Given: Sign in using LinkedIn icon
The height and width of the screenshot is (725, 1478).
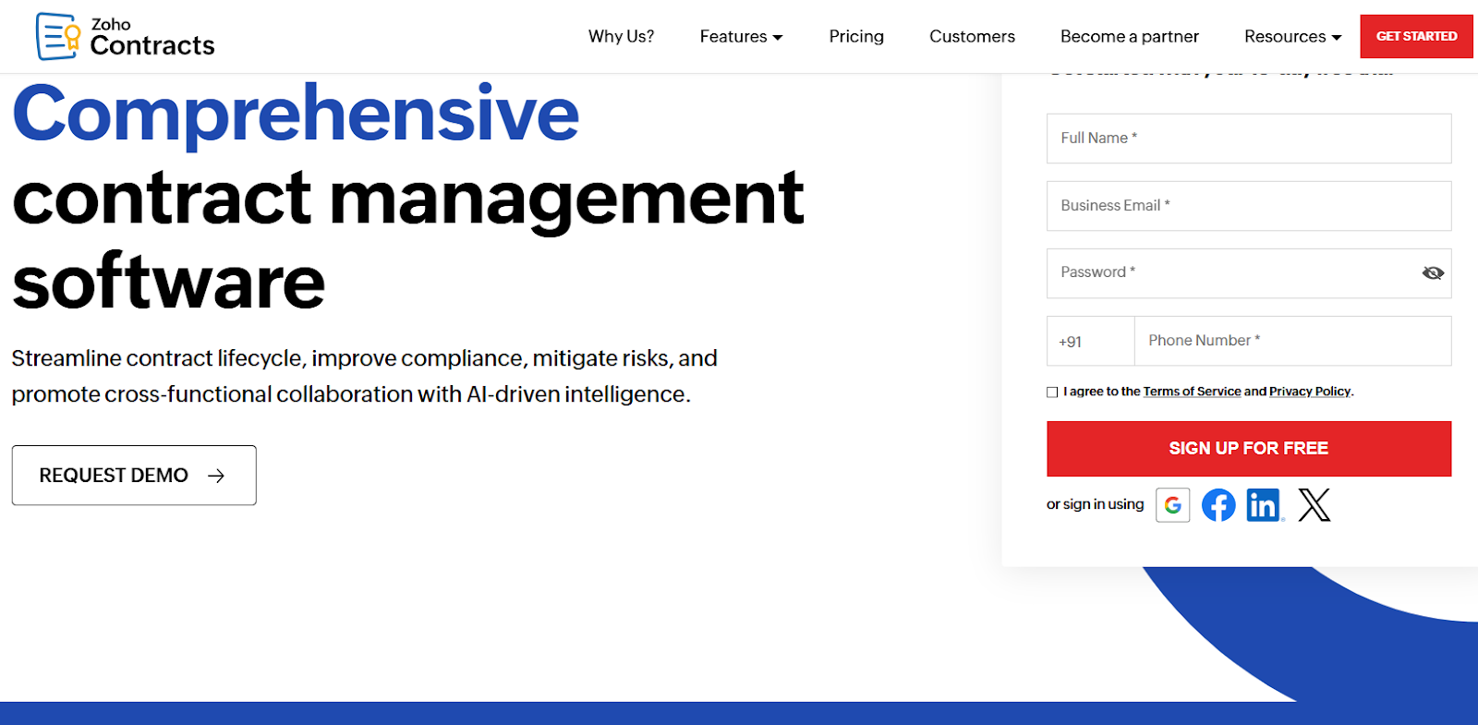Looking at the screenshot, I should (1264, 505).
